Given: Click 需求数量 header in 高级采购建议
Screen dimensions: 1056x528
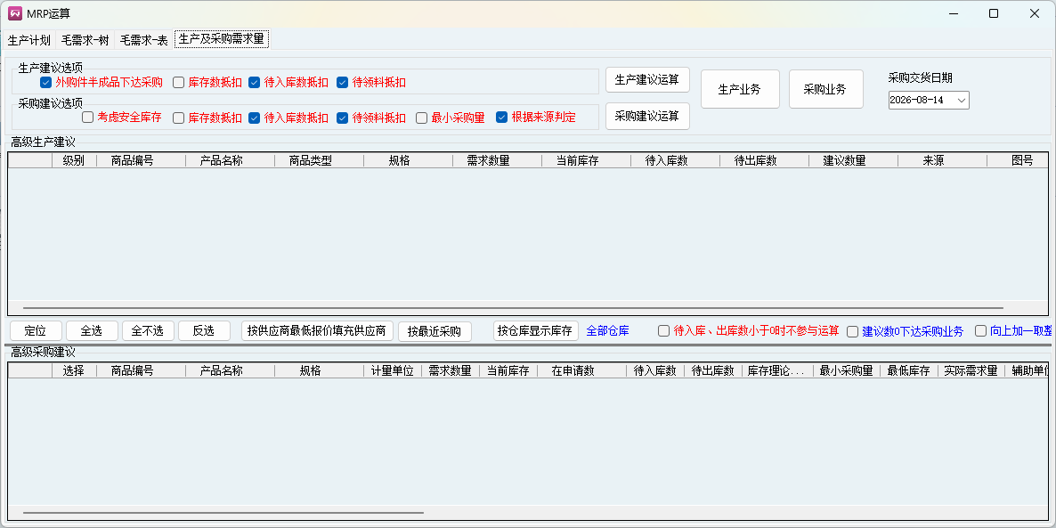Looking at the screenshot, I should (451, 370).
